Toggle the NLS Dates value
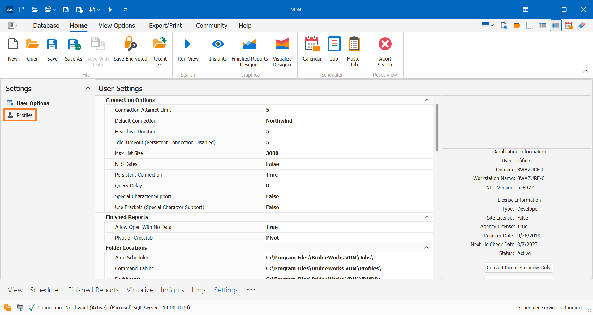This screenshot has width=593, height=315. (348, 164)
